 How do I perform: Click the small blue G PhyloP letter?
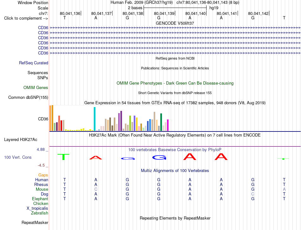coord(128,159)
